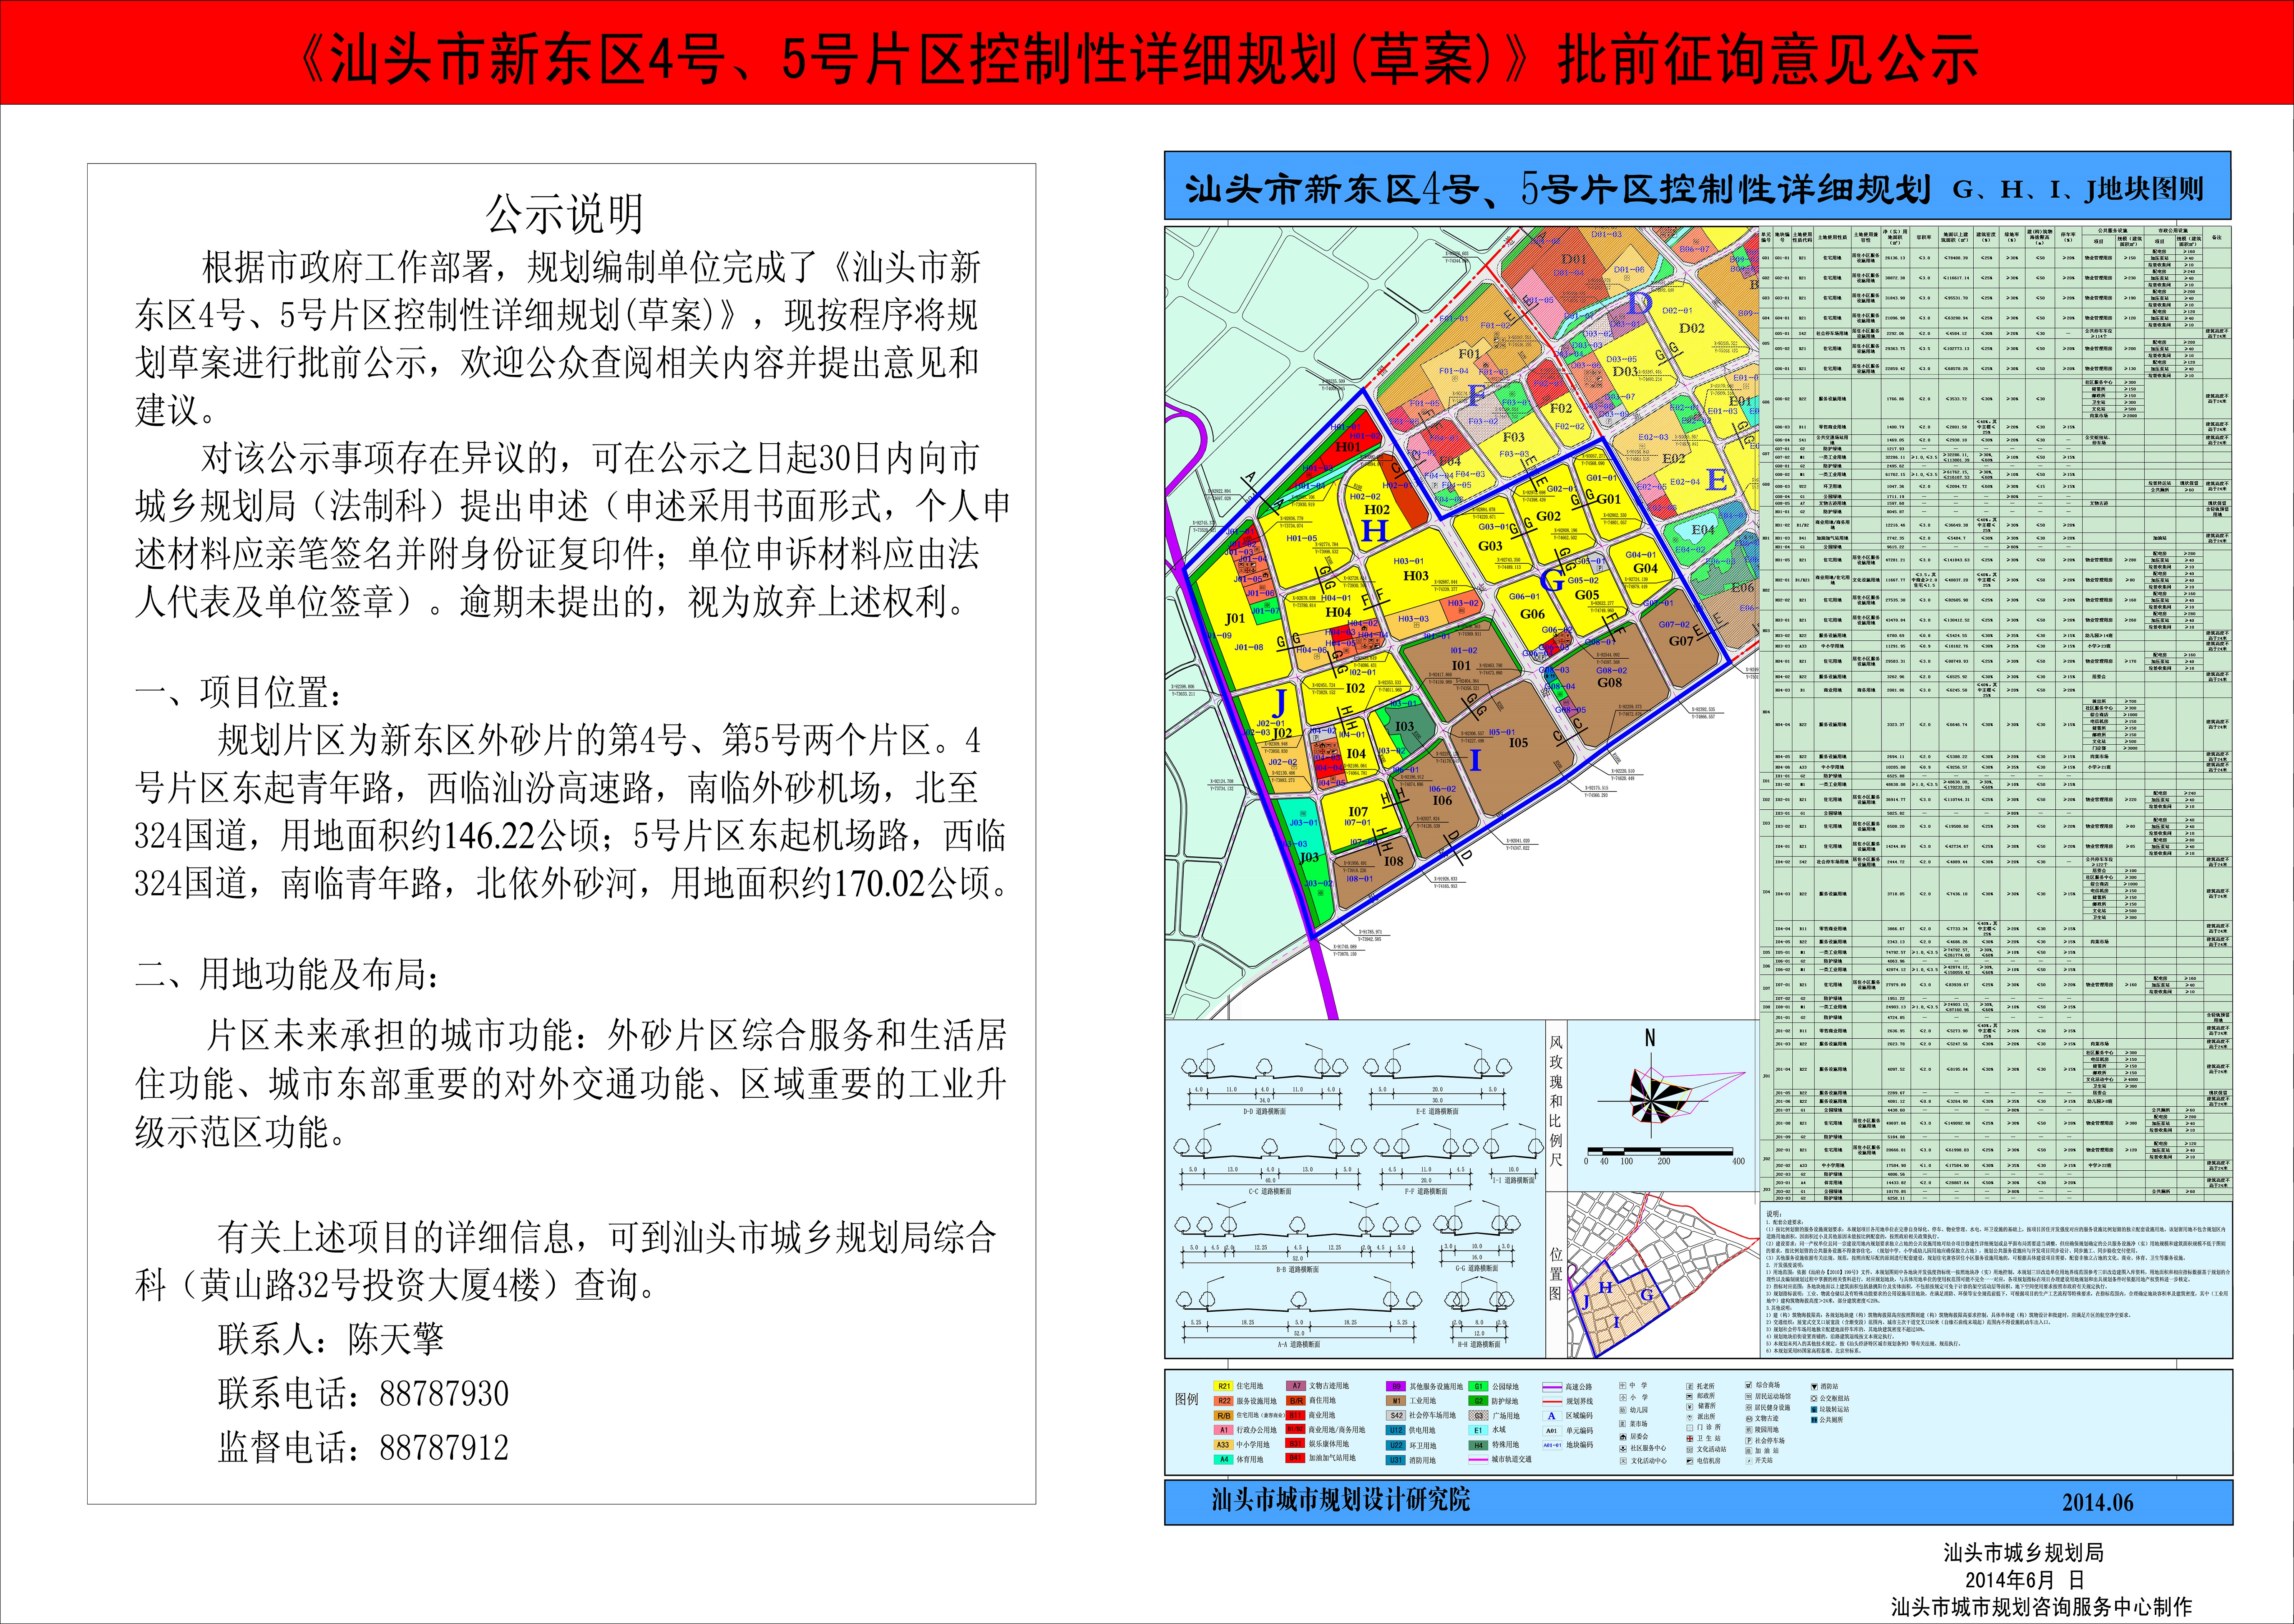Click the 二、用地功能及布局 section heading
This screenshot has width=2294, height=1624.
point(287,973)
